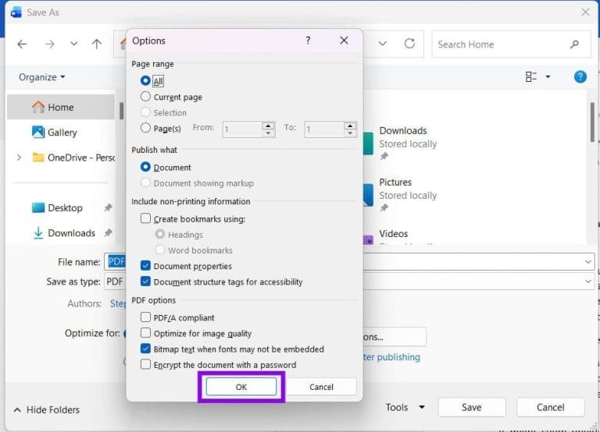Uncheck Document structure tags for accessibility

click(x=145, y=282)
